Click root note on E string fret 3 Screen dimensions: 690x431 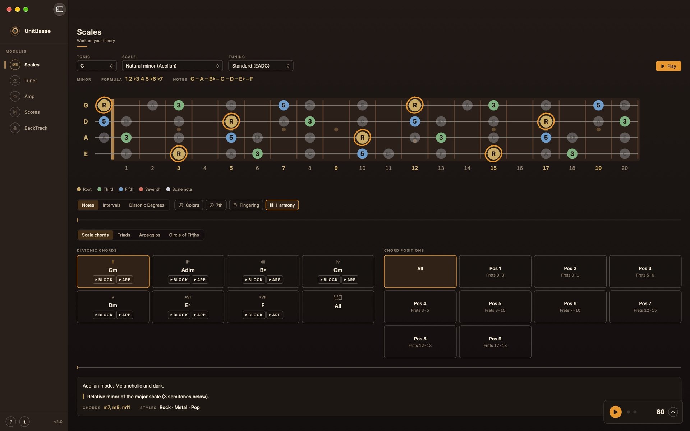(x=179, y=154)
